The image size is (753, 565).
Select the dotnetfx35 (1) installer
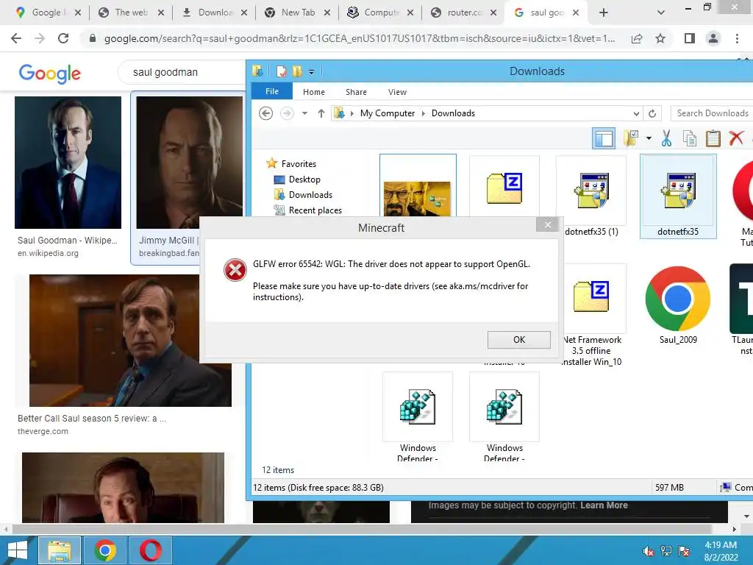click(x=591, y=196)
